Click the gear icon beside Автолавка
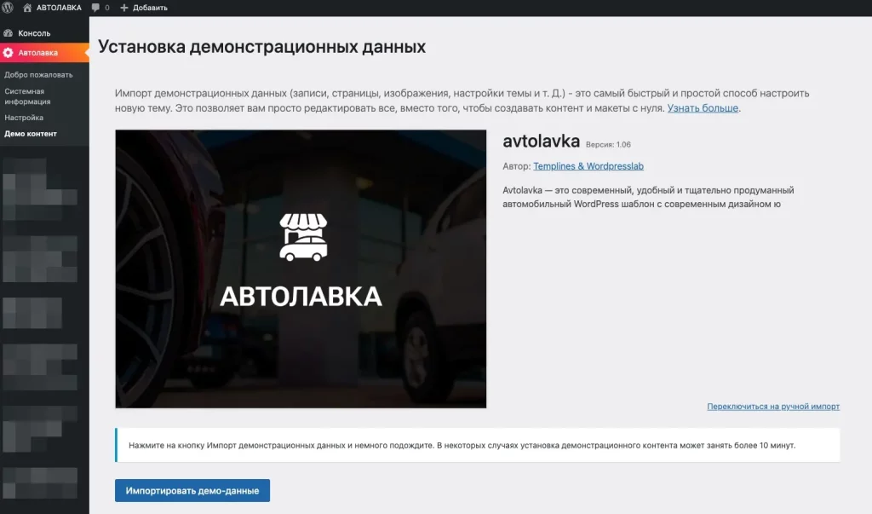 8,53
